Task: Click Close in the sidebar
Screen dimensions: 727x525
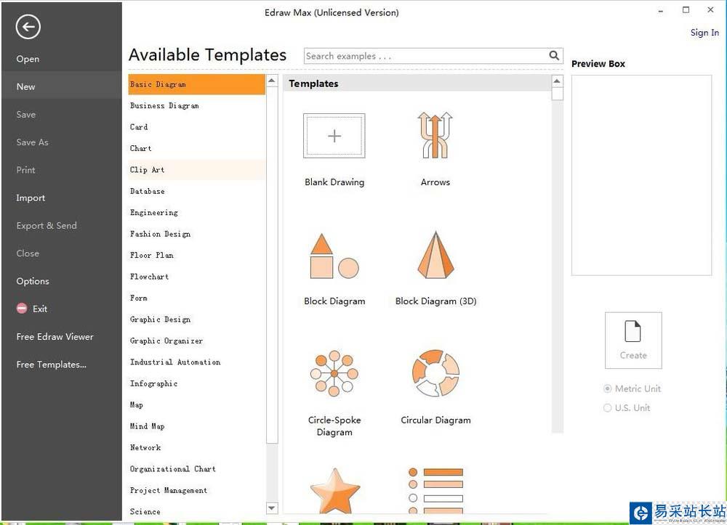Action: click(28, 253)
